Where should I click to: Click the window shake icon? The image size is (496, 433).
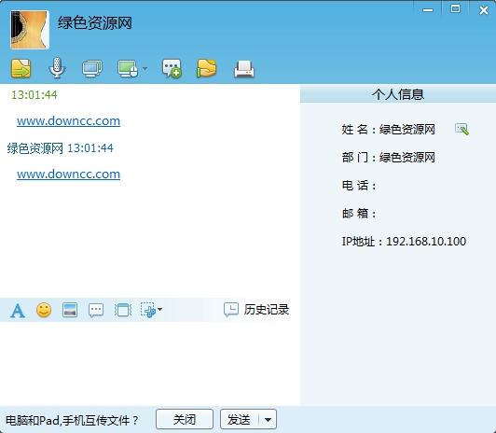(x=123, y=310)
